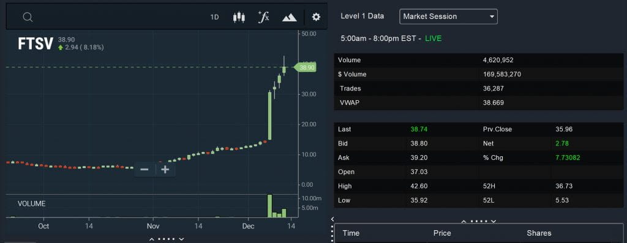Open the candlestick chart type icon
The image size is (627, 243).
[239, 17]
